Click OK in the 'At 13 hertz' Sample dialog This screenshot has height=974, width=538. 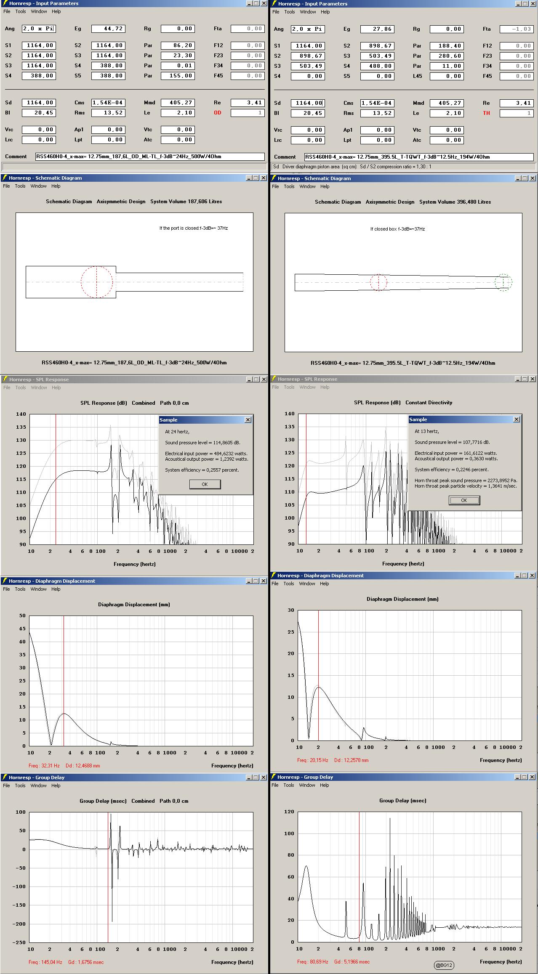(x=464, y=500)
